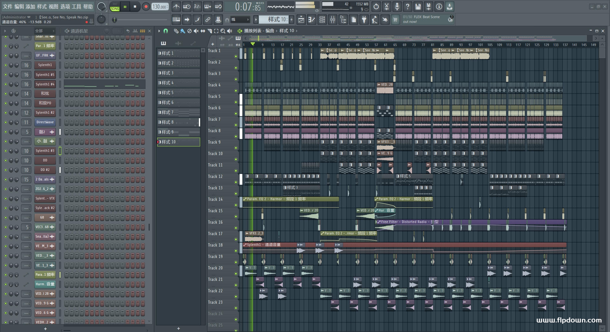Mute Track 1 with its green dot
The width and height of the screenshot is (610, 332).
pos(236,56)
